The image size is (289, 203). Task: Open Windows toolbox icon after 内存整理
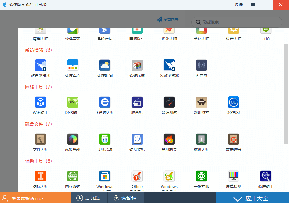tap(105, 176)
